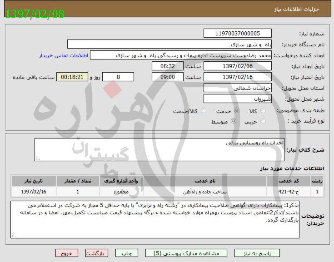
Task: Click the شرح کلی نیاز text area
Action: [x=160, y=150]
